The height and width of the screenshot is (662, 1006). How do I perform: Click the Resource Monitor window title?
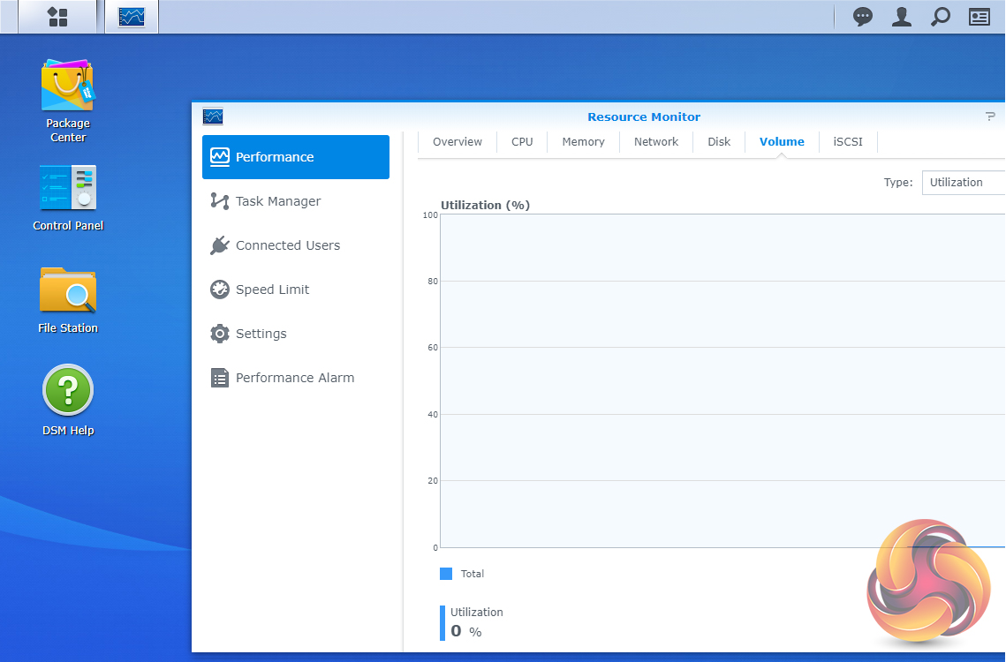click(644, 117)
